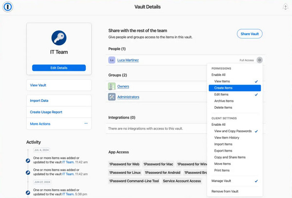Click the Owners group icon

[x=112, y=86]
